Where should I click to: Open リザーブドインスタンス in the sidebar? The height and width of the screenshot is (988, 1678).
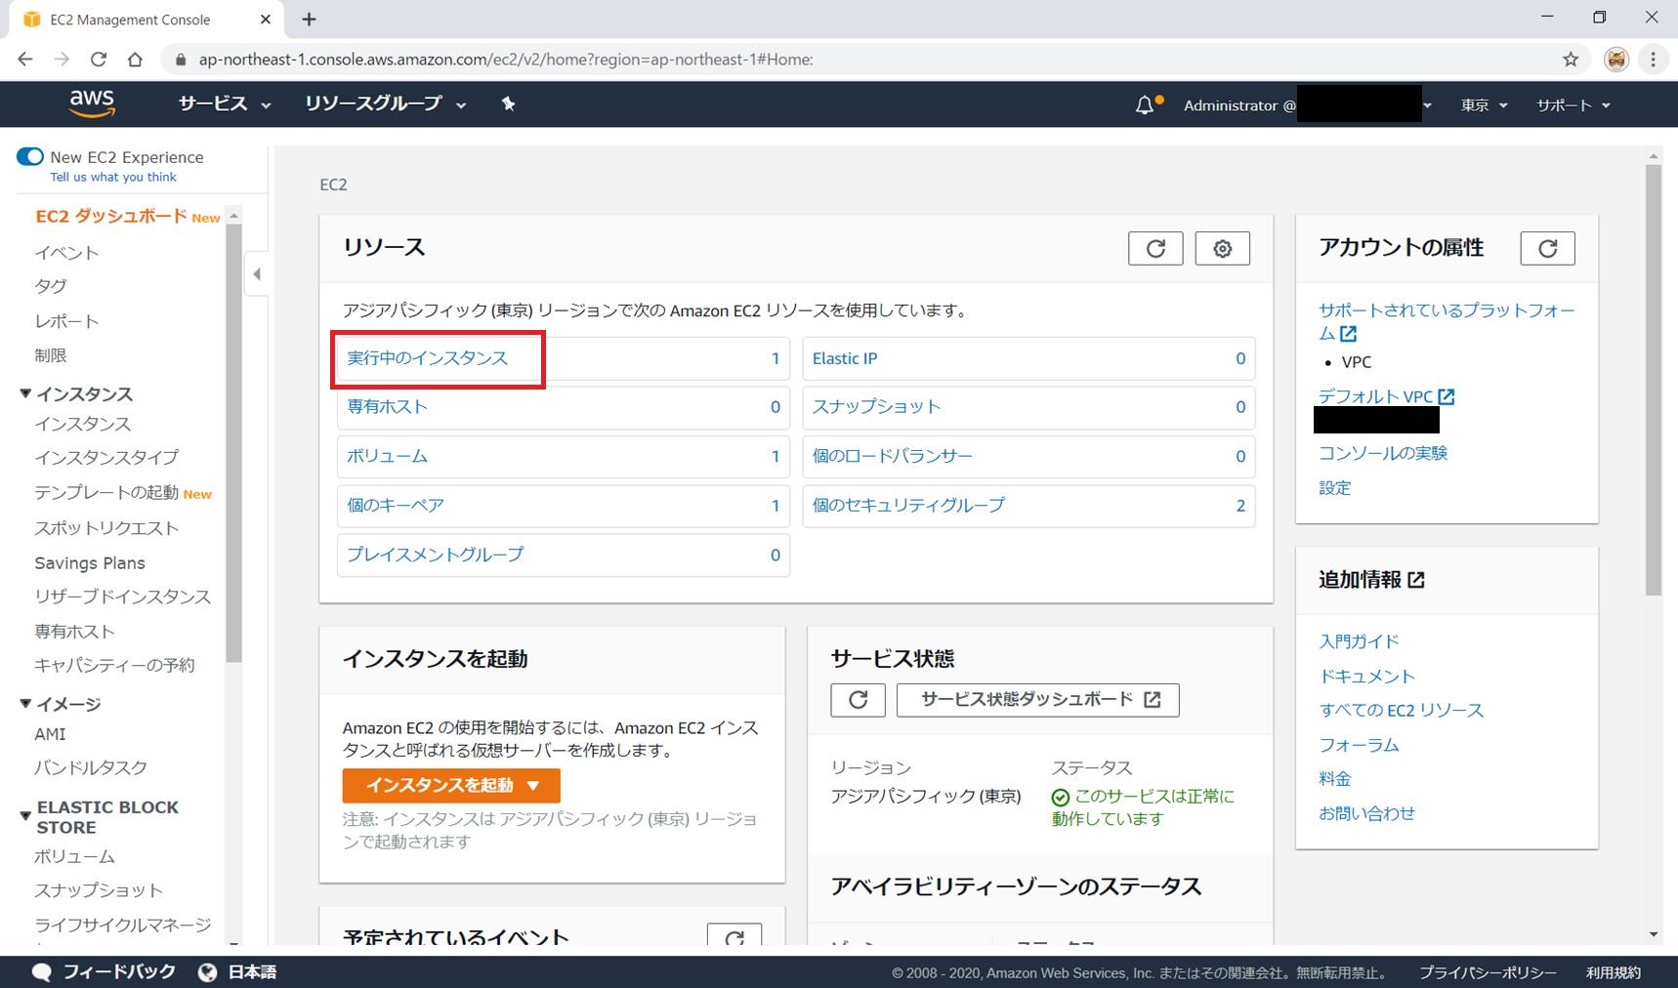pos(122,597)
